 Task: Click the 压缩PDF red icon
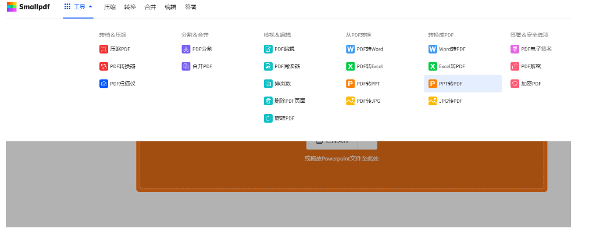tap(103, 49)
